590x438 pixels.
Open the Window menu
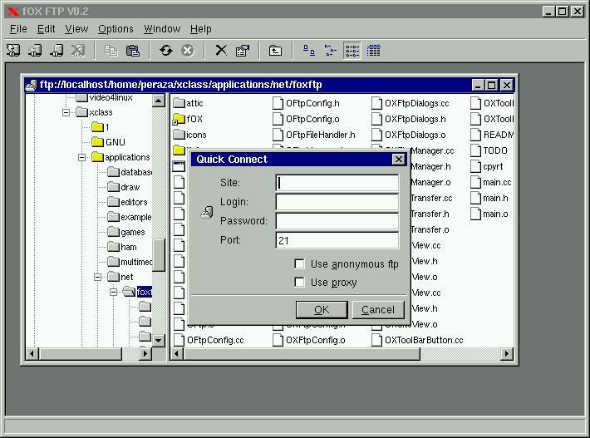coord(162,29)
